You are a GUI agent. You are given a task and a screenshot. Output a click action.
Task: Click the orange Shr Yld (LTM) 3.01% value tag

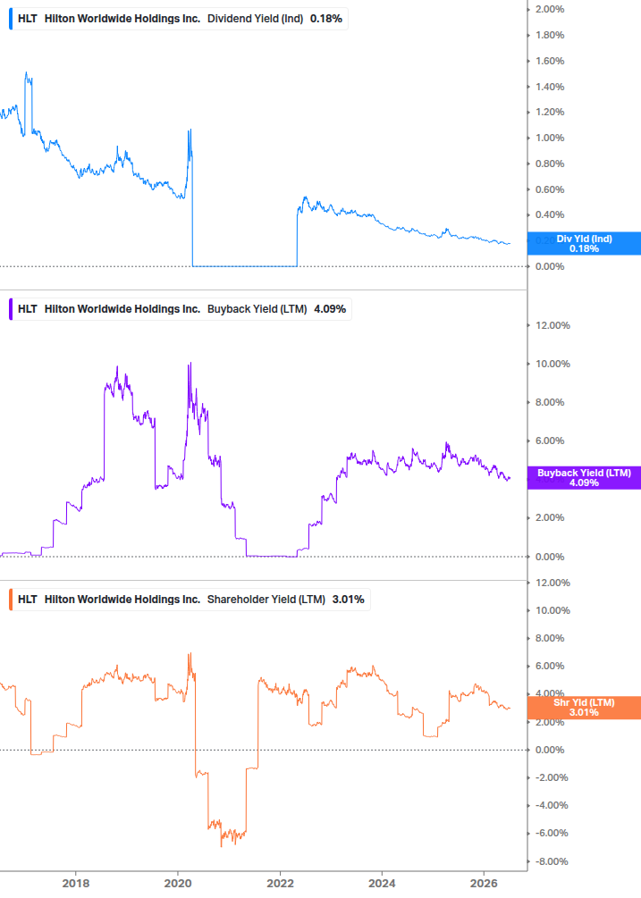(584, 708)
